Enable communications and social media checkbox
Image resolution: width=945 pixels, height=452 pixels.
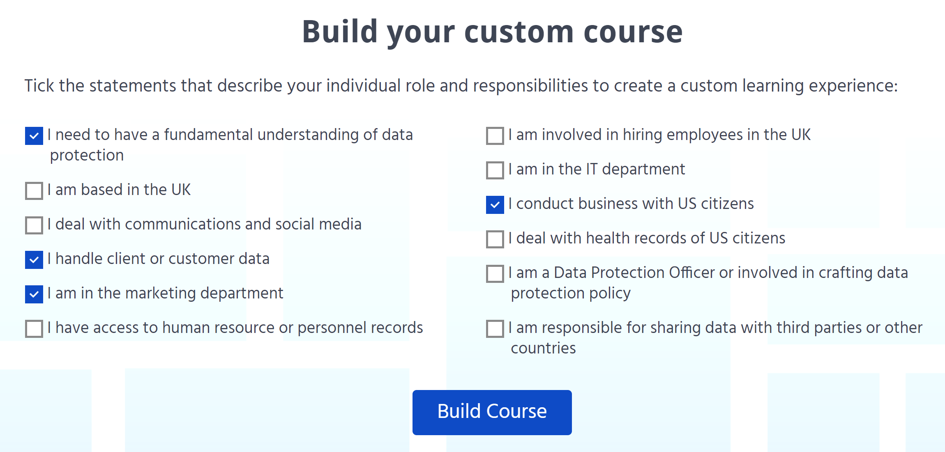pos(34,225)
